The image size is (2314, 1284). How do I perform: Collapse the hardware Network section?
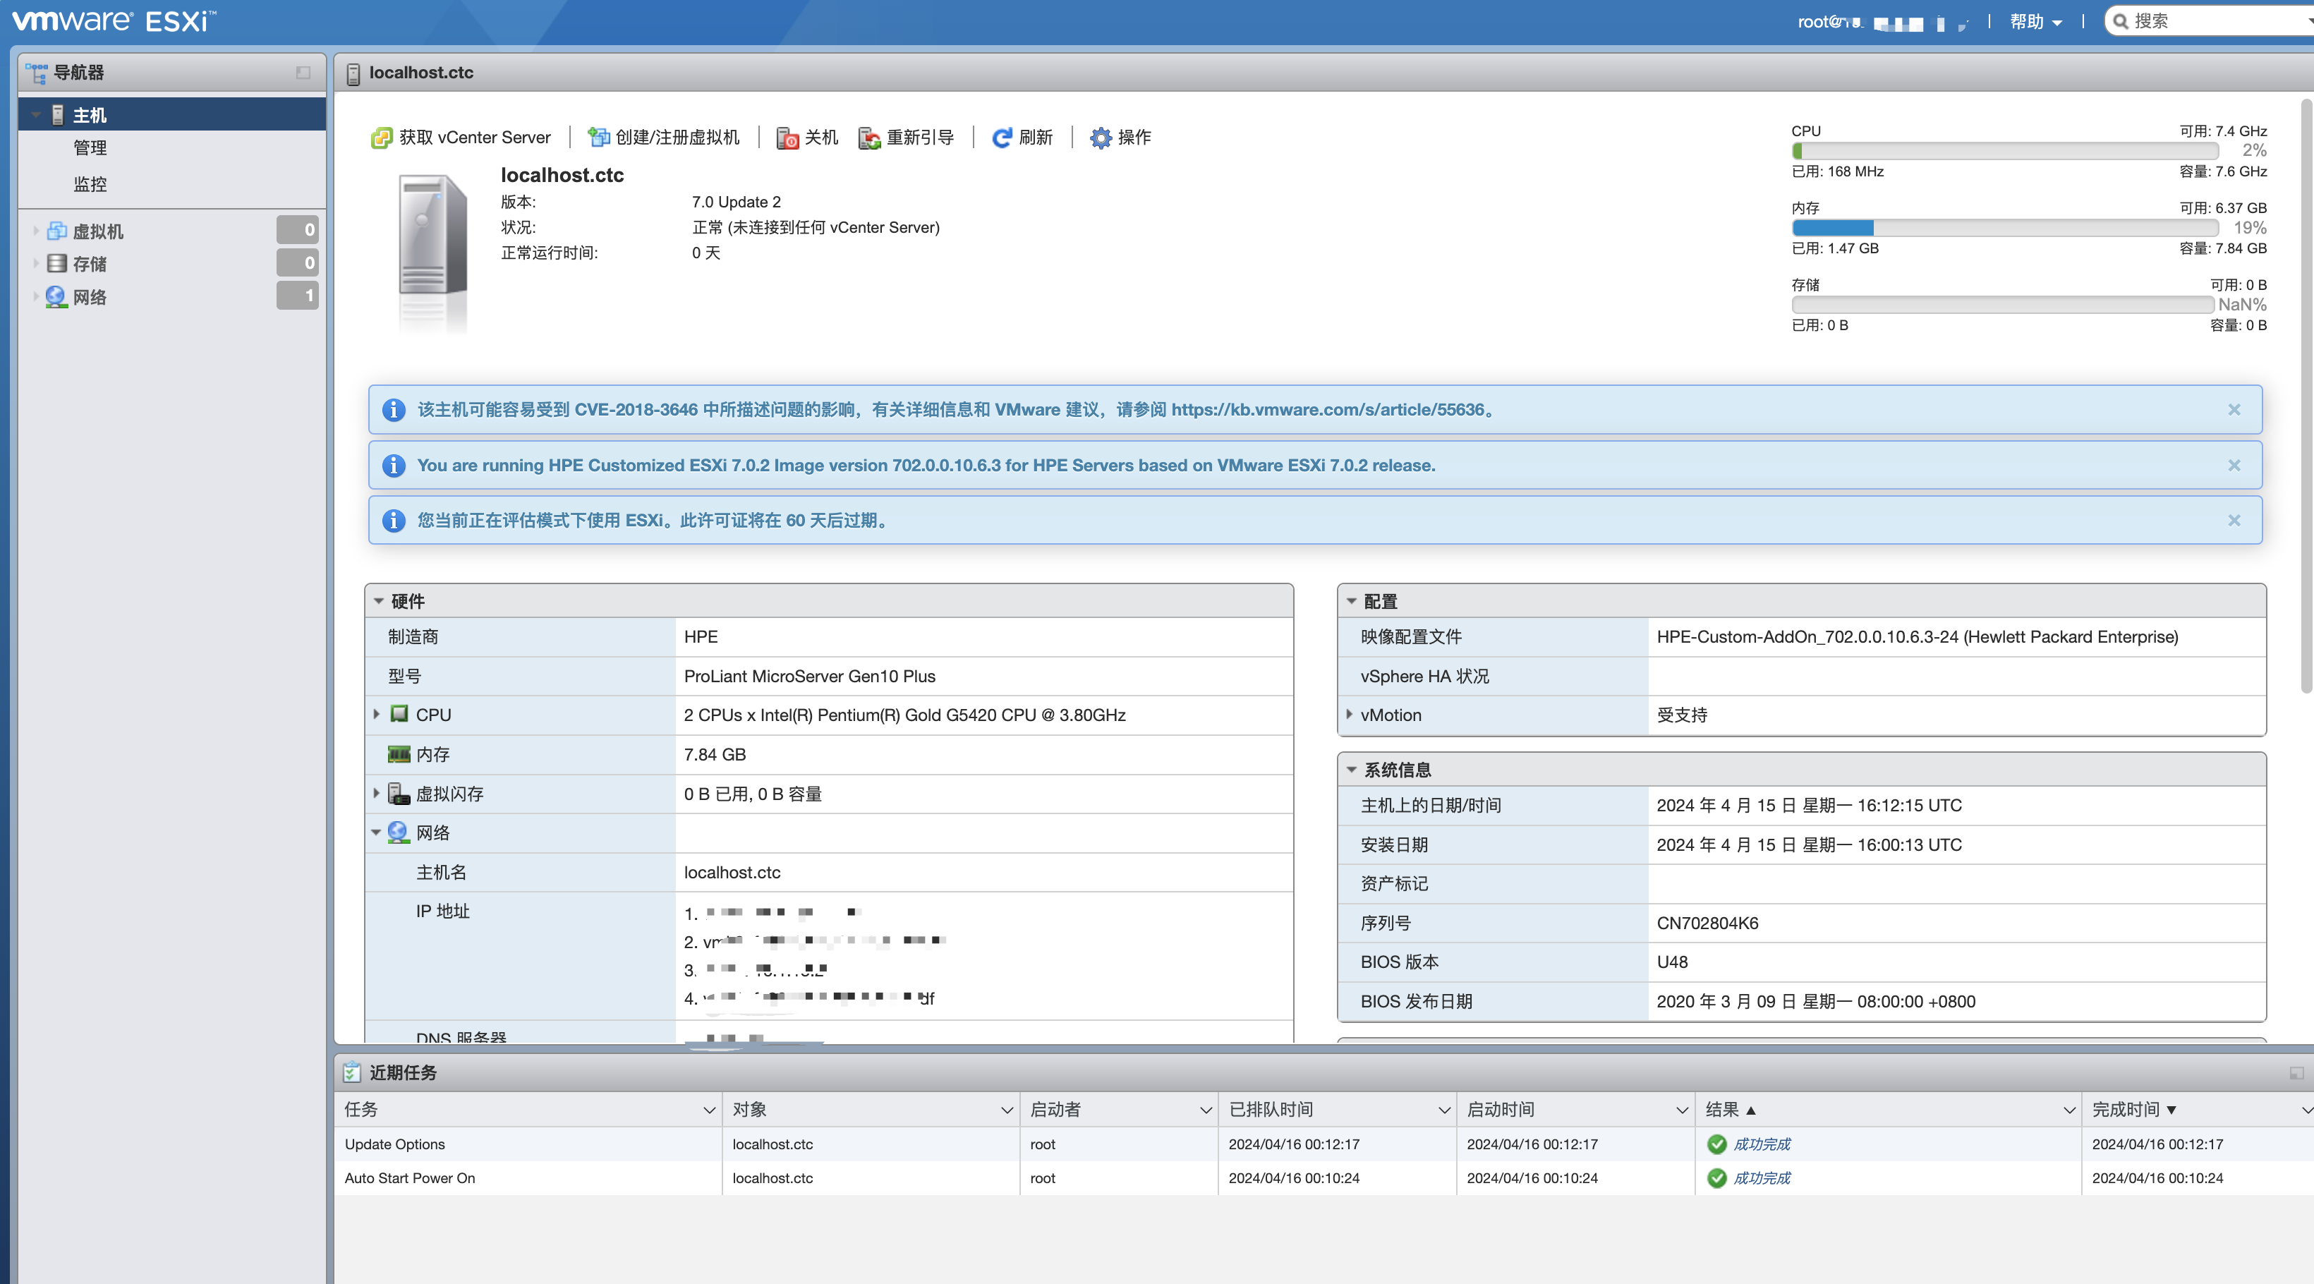[x=377, y=833]
